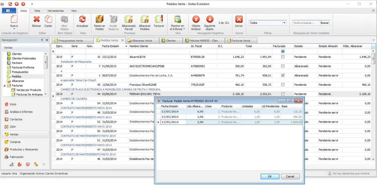Select Albaranes in navigation tree
Viewport: 377px width, 185px height.
coord(18,81)
